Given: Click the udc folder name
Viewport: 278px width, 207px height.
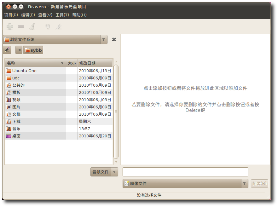Looking at the screenshot, I should pos(16,78).
